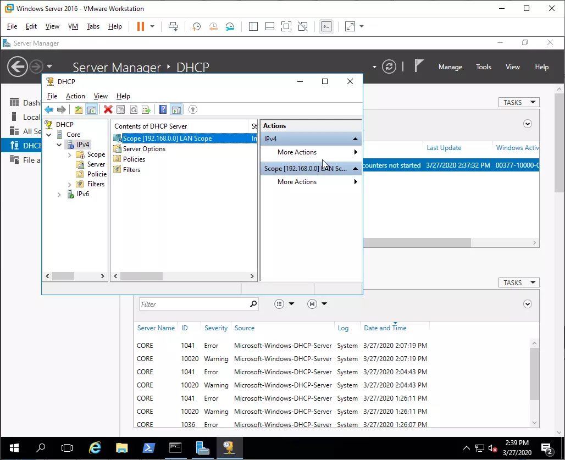Sort events by Date and Time column

pos(385,328)
